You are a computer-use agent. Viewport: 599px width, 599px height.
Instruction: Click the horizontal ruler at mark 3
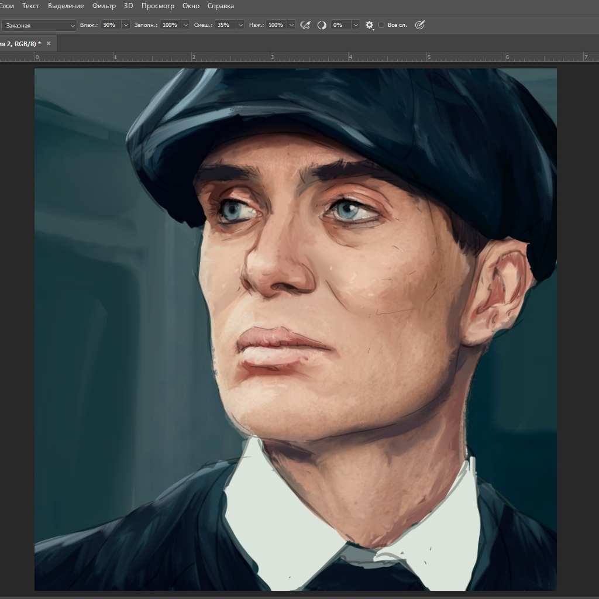tap(272, 57)
